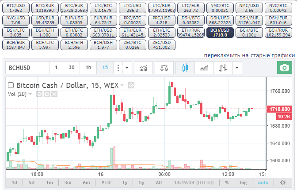Select the LTC/USD pair button
Viewport: 297px width, 190px height.
133,8
